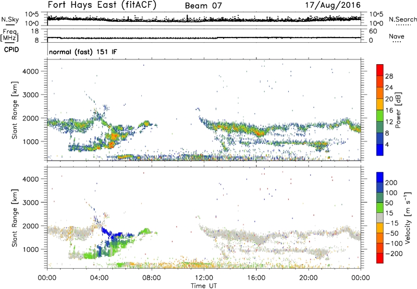
Task: Click the '18' frequency axis label
Action: coord(35,31)
